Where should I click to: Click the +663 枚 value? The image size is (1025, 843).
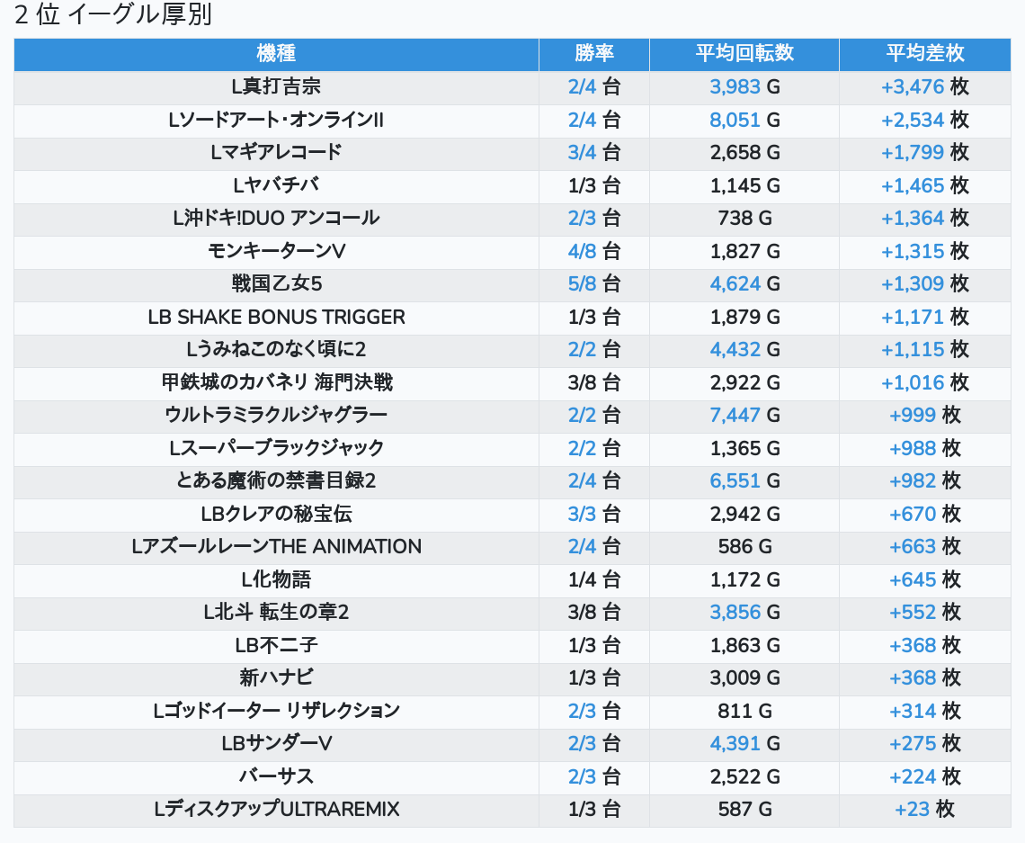[924, 547]
